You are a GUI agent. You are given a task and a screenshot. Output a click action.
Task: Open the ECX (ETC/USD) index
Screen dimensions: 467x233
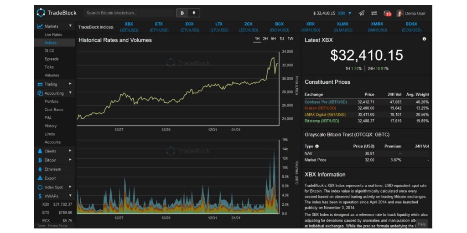click(x=189, y=27)
